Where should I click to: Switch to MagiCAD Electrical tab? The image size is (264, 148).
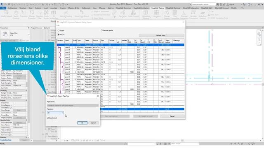(173, 8)
